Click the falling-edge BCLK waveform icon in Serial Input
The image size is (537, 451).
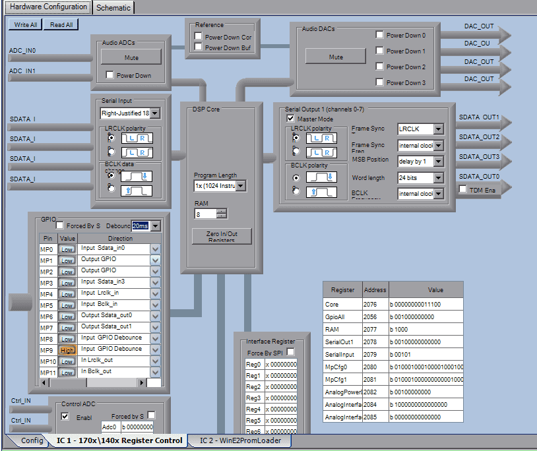tap(136, 176)
